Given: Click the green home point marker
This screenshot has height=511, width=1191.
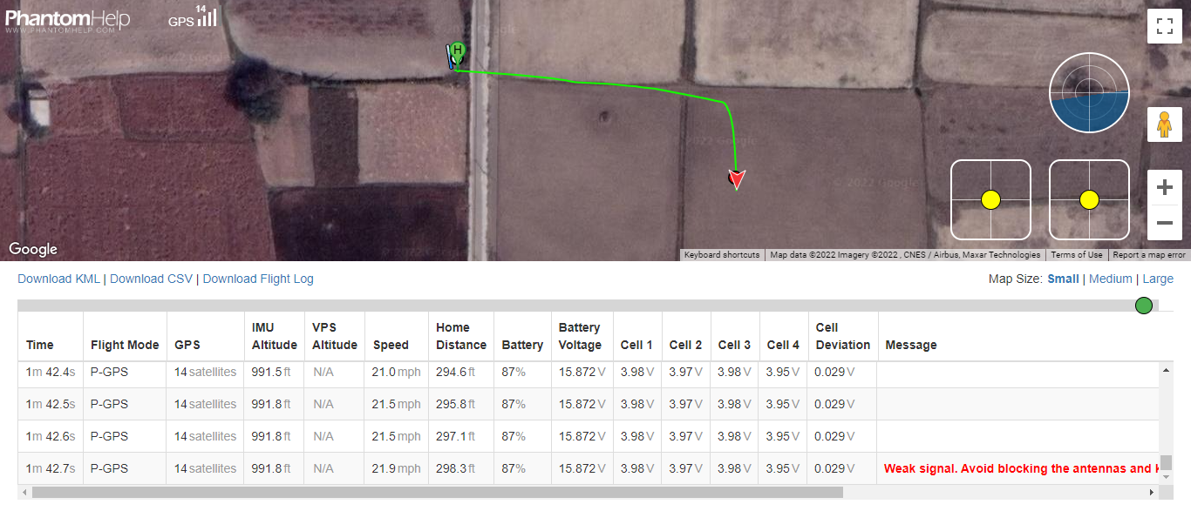Looking at the screenshot, I should (x=458, y=52).
